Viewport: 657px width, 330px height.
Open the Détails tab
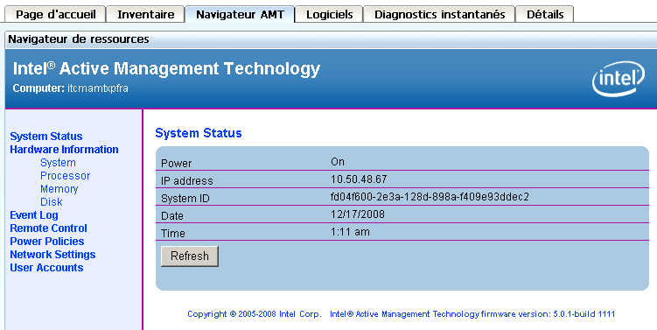click(545, 14)
